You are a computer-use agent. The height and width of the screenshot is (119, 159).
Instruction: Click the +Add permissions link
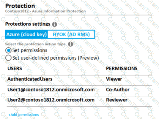click(23, 115)
